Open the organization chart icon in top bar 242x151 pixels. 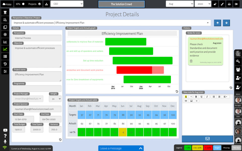pos(46,4)
